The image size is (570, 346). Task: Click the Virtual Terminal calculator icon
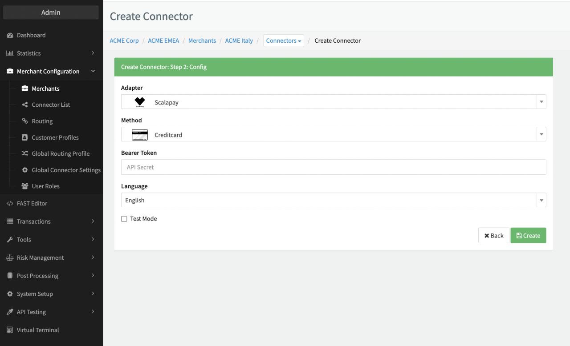click(10, 330)
